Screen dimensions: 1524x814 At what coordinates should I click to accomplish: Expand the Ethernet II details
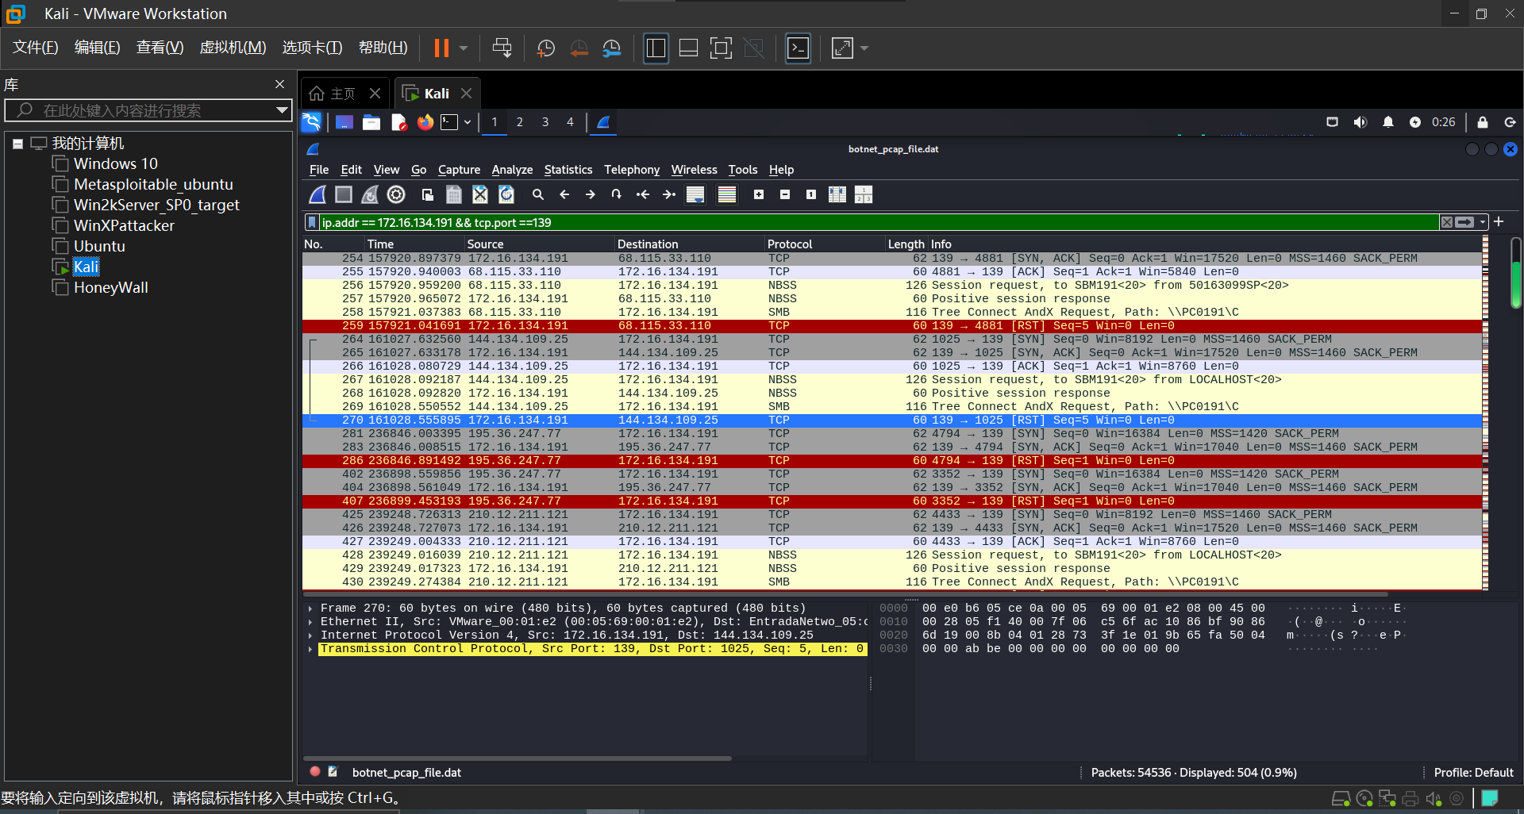point(310,622)
